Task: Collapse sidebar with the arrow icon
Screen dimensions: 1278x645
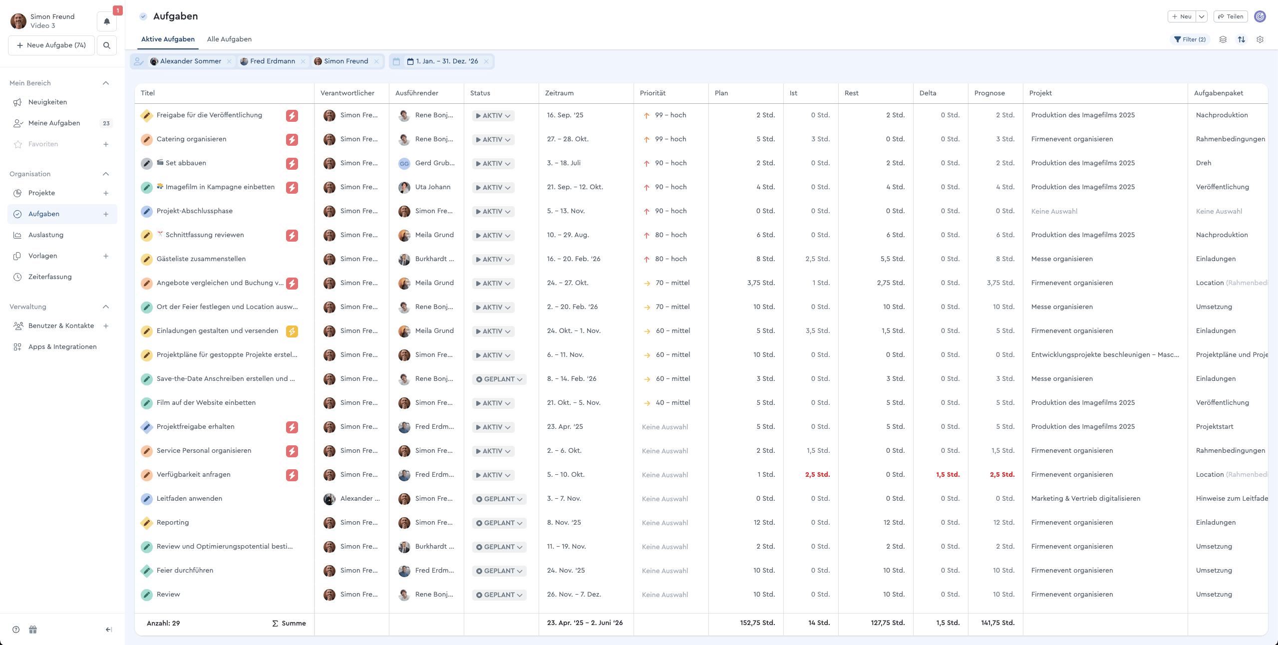Action: 108,630
